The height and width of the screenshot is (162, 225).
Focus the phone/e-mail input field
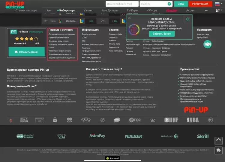coord(122,4)
